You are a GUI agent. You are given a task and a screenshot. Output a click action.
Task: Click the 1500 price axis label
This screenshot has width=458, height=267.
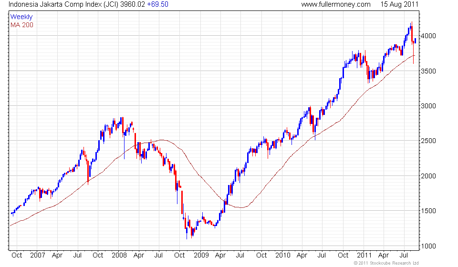(x=428, y=211)
